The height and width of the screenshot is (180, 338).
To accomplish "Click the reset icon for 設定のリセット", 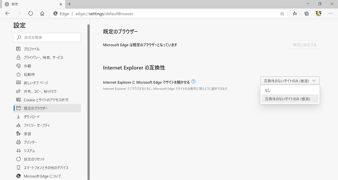I will click(x=19, y=159).
